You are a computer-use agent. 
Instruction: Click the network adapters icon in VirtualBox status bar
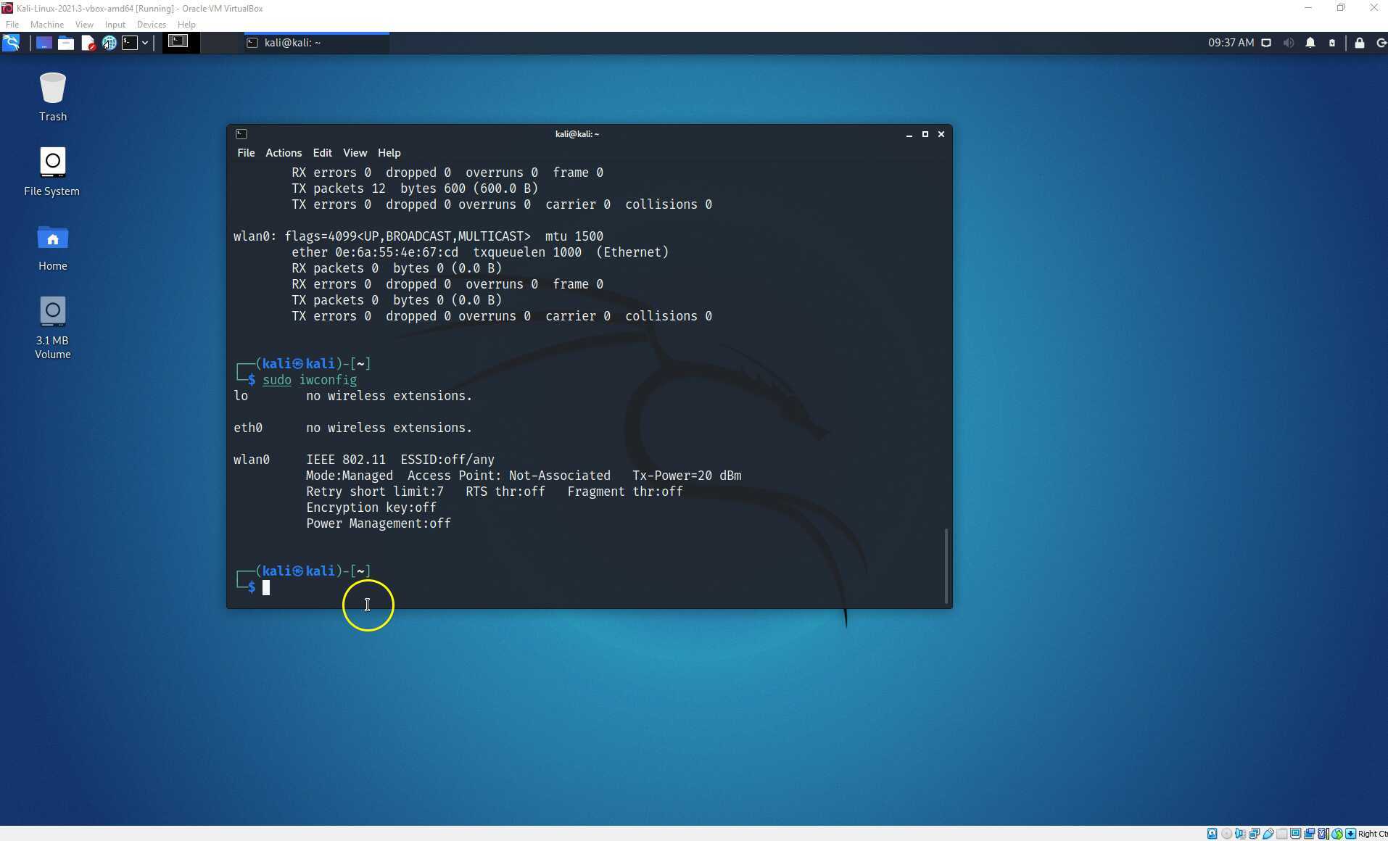click(x=1254, y=833)
